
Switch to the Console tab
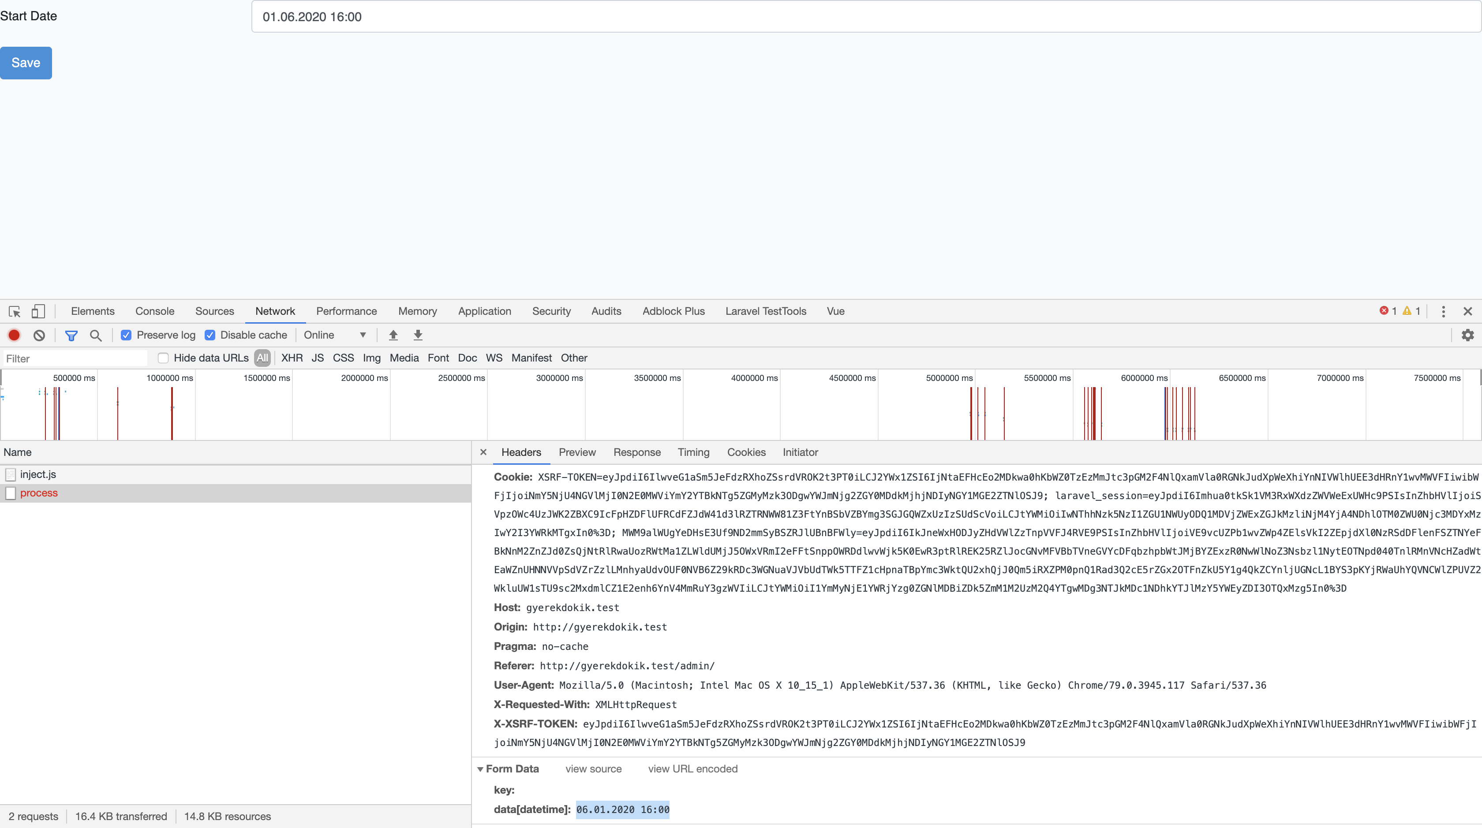(154, 311)
